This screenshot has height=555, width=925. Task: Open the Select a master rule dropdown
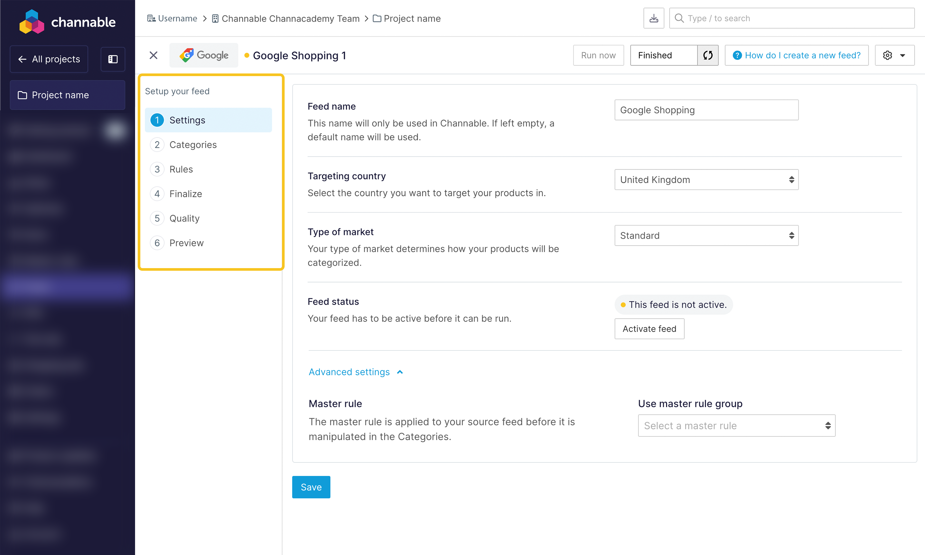736,426
